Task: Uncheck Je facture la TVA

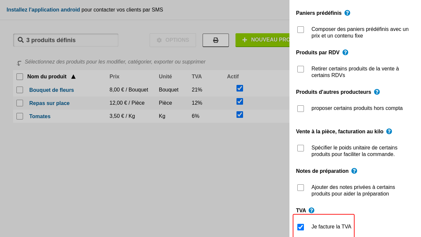Action: [x=301, y=227]
